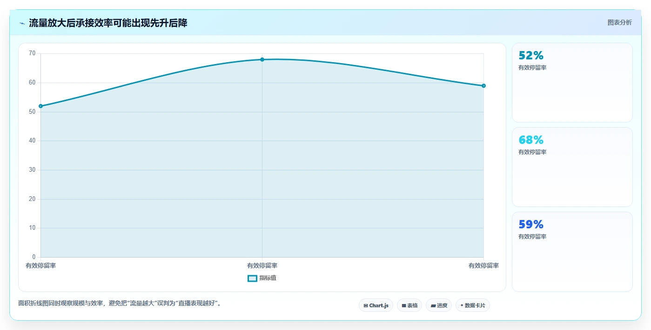Click the 有效停留率 caption under 52%

(x=532, y=68)
